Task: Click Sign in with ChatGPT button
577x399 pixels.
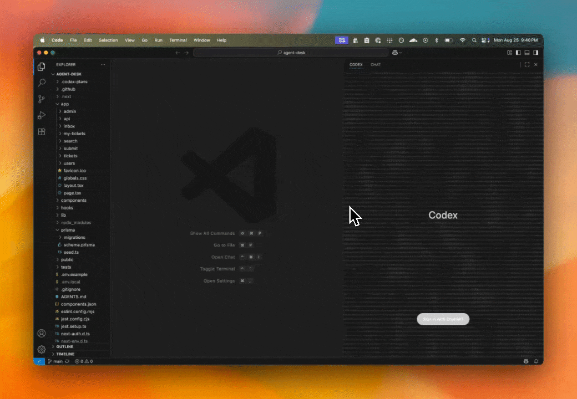Action: [443, 319]
